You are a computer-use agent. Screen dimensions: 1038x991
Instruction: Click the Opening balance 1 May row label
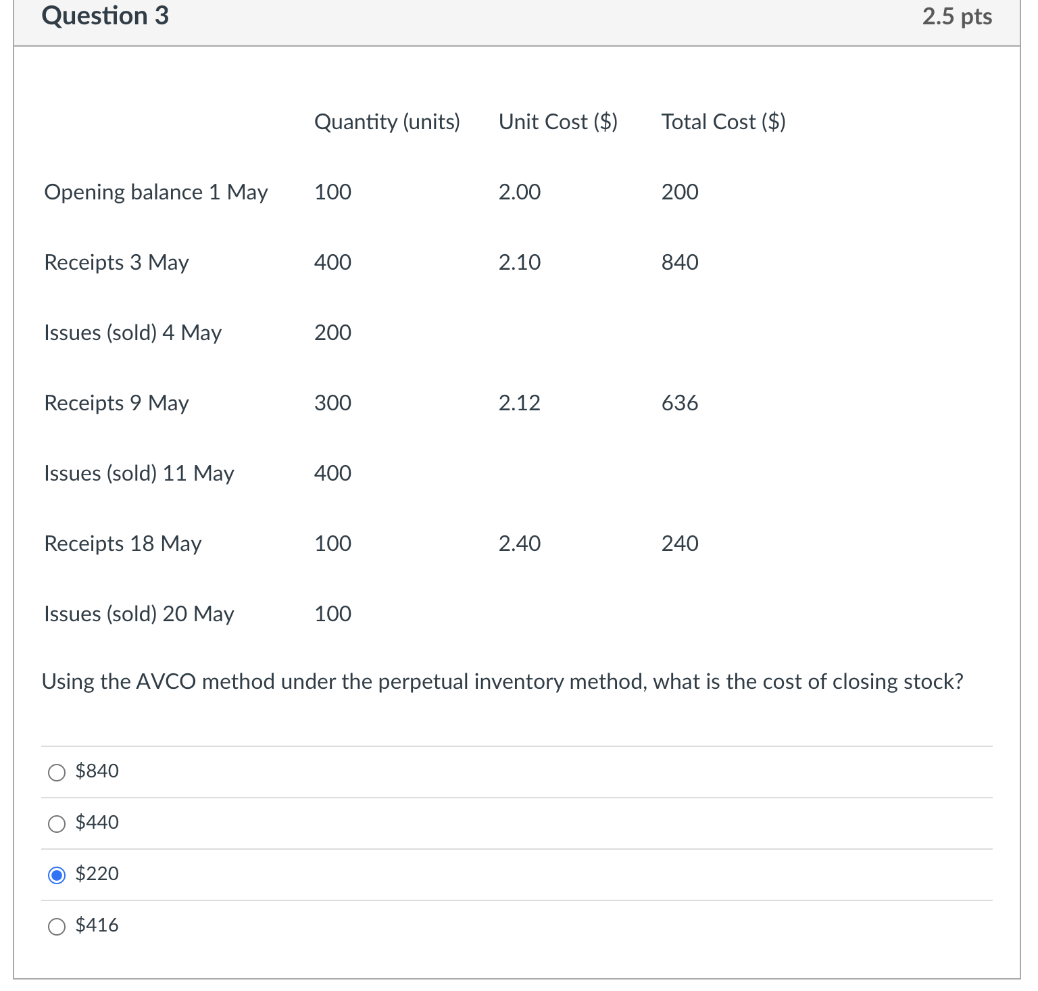click(x=155, y=192)
